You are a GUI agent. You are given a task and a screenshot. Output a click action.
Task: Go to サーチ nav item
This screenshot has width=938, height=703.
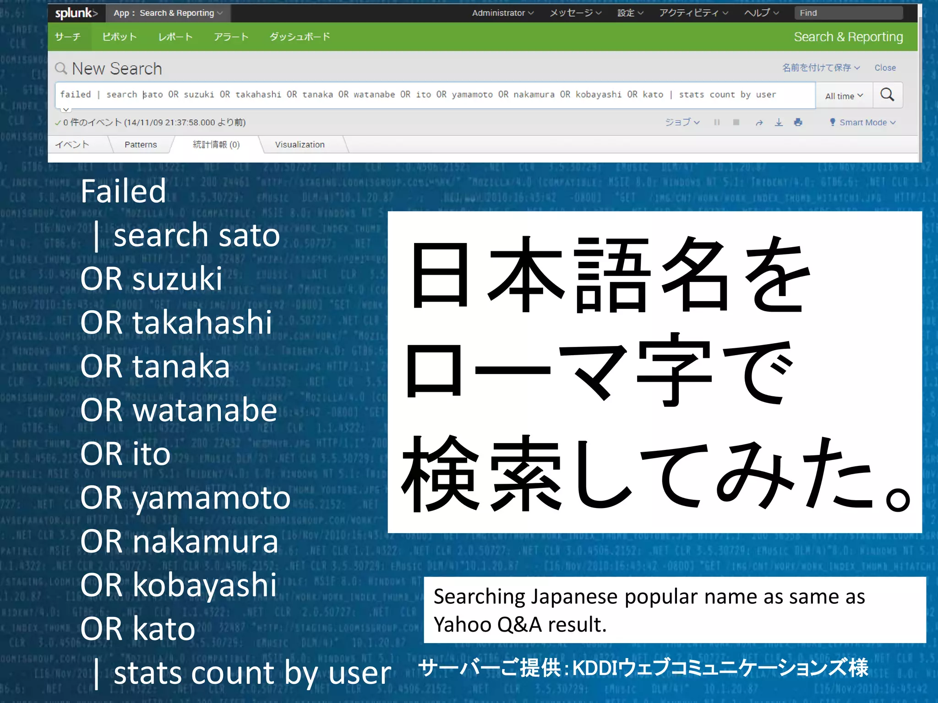click(x=68, y=37)
